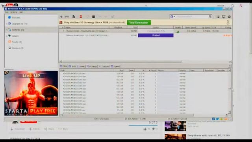252x142 pixels.
Task: Click the red Remove torrent icon
Action: point(81,17)
